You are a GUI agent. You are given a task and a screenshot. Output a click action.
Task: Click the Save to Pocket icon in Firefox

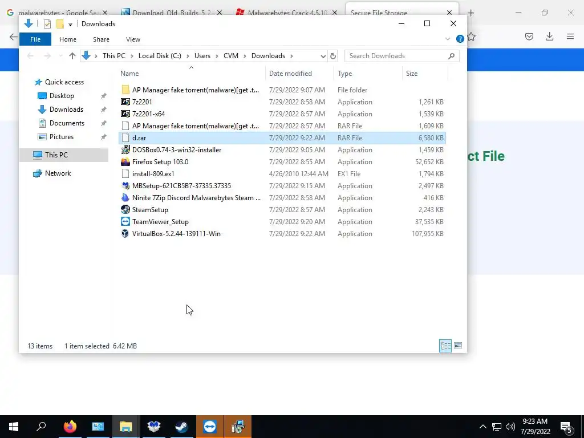pos(529,36)
